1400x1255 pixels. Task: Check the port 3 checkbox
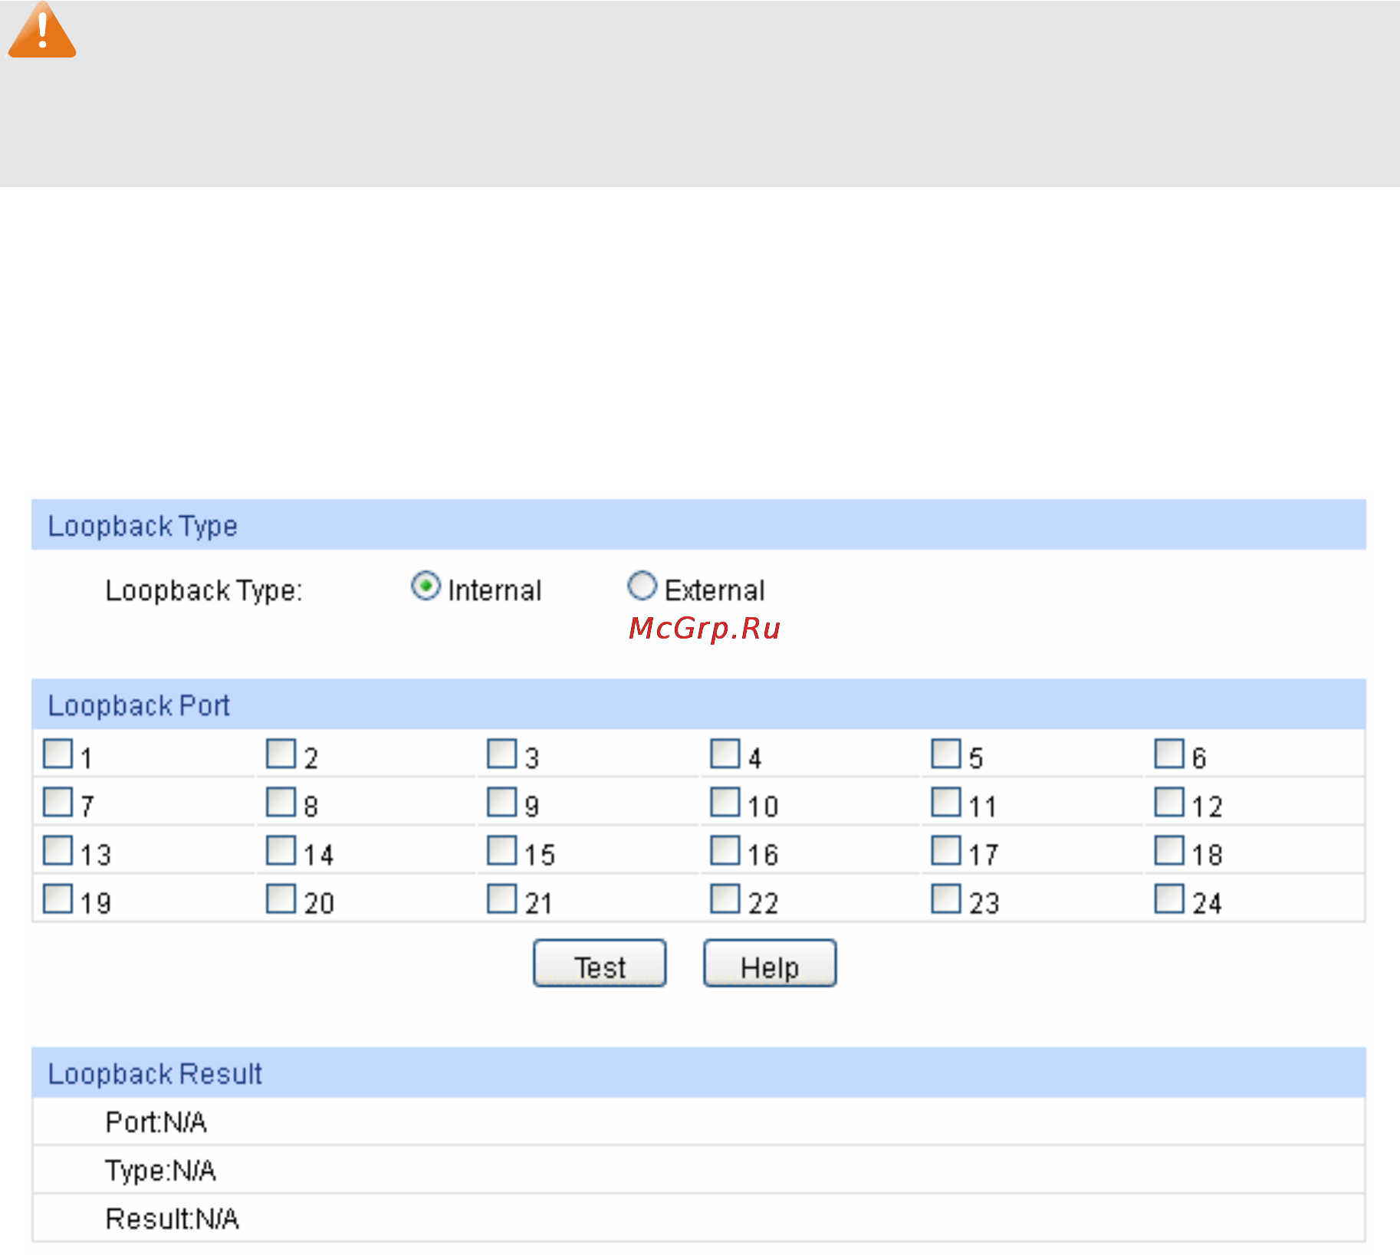502,754
